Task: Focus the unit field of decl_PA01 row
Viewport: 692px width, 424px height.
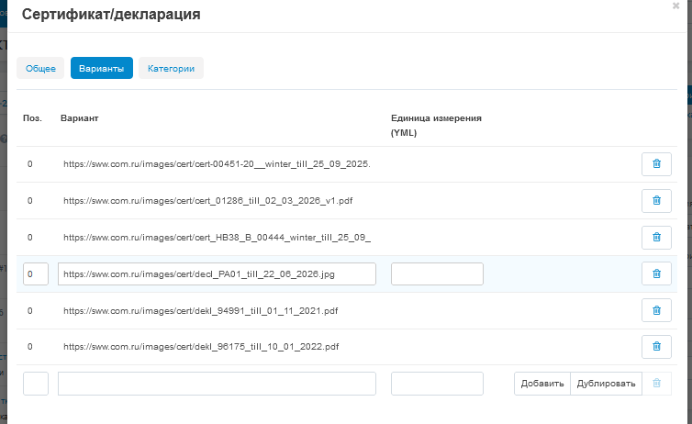Action: [437, 274]
